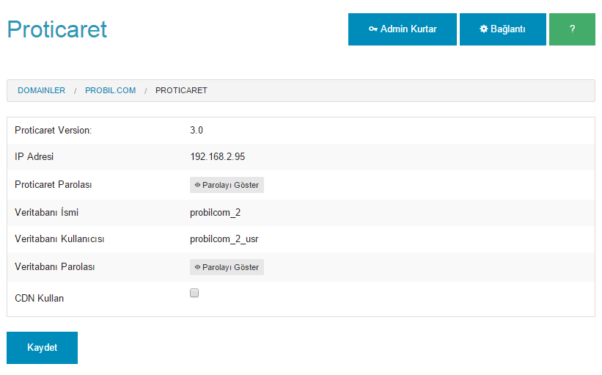
Task: Go to DOMAINLER breadcrumb link
Action: click(42, 90)
